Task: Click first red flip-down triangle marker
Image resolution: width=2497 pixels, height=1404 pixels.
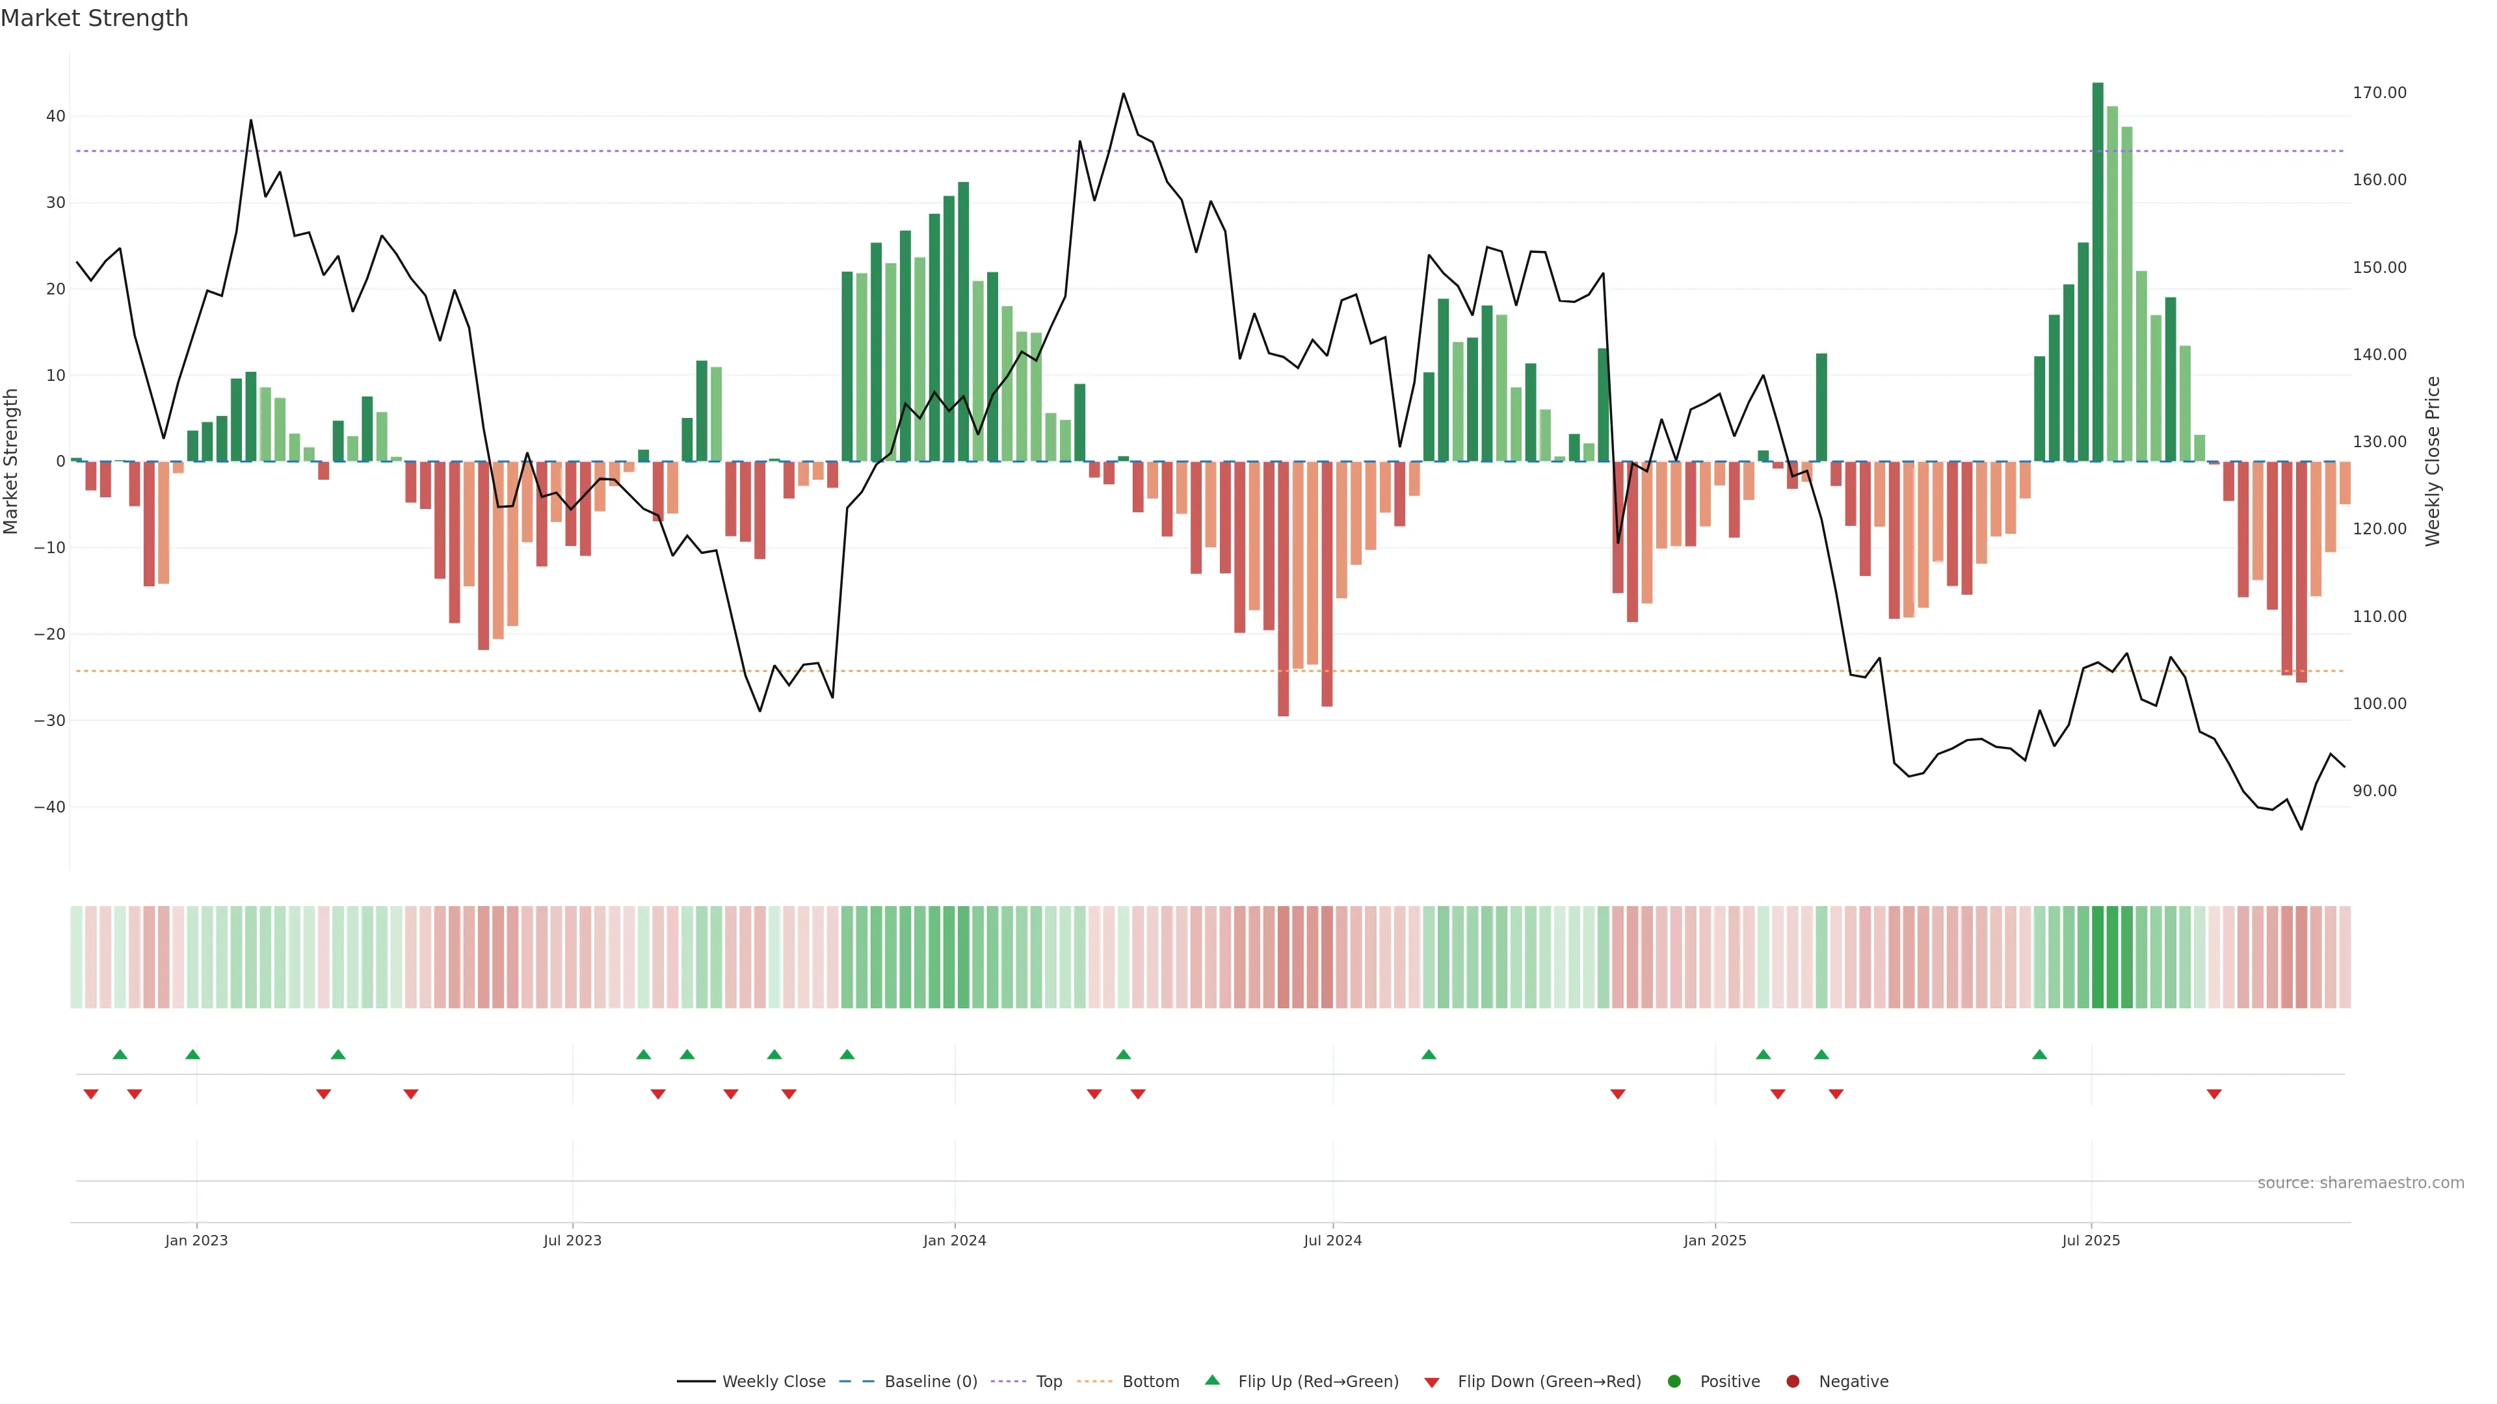Action: [91, 1094]
